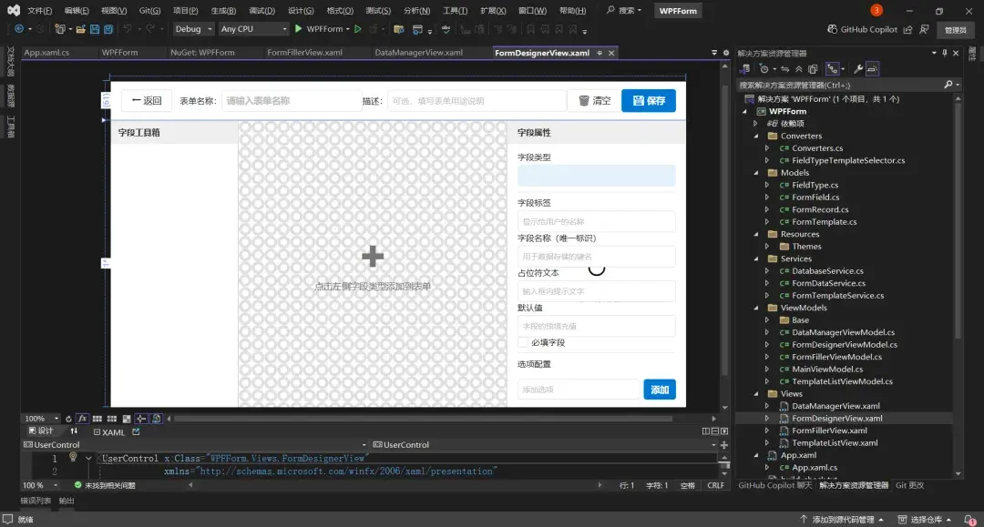The height and width of the screenshot is (527, 984).
Task: Click the share feedback icon beside Copilot
Action: pos(907,29)
